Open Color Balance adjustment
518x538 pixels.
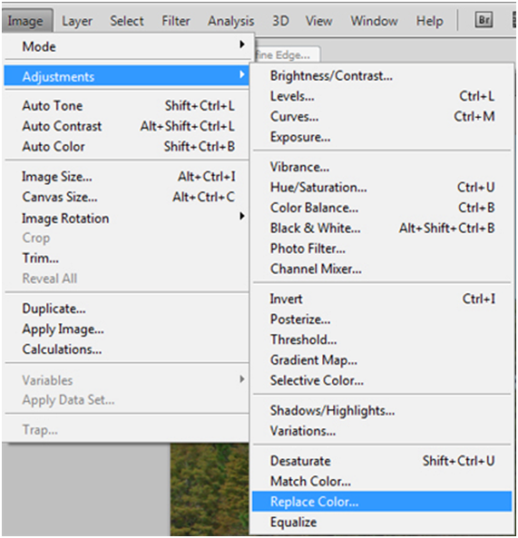pos(382,208)
